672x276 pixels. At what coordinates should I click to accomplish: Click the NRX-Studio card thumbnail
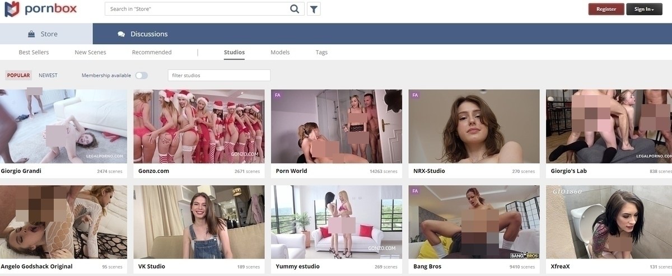[474, 127]
